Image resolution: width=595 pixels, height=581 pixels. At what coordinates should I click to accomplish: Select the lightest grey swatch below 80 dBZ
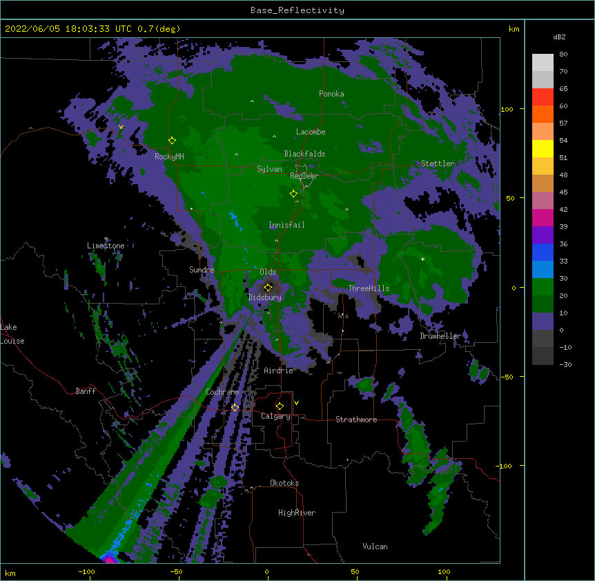(543, 63)
